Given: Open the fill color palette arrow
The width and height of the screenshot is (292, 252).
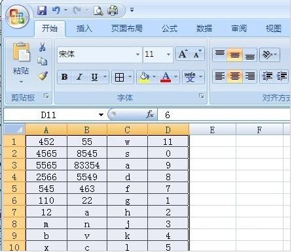Looking at the screenshot, I should (x=154, y=77).
